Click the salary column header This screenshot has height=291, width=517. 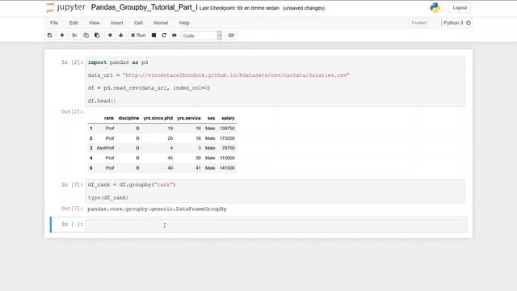[228, 118]
